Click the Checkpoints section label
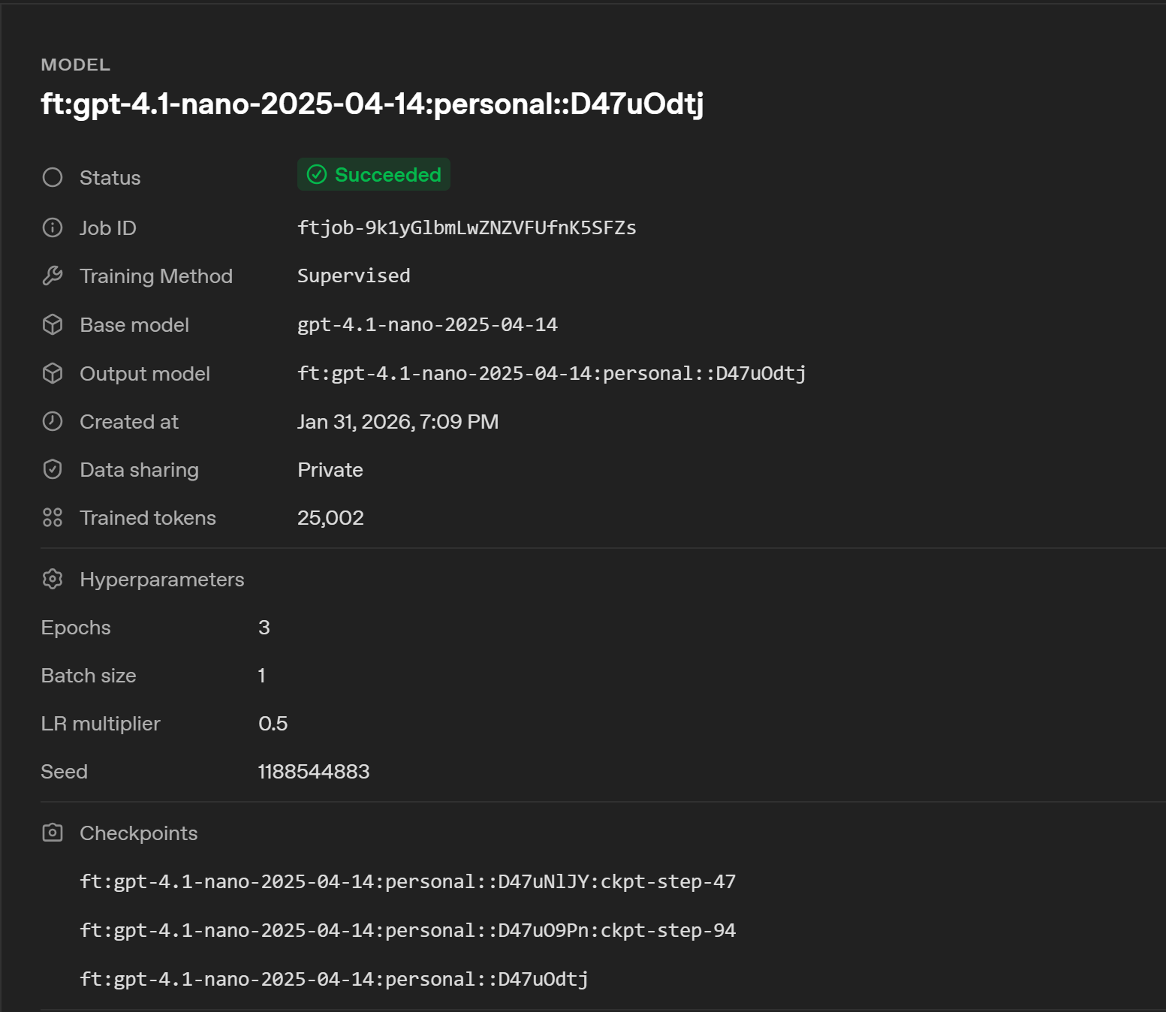The height and width of the screenshot is (1012, 1166). coord(139,833)
